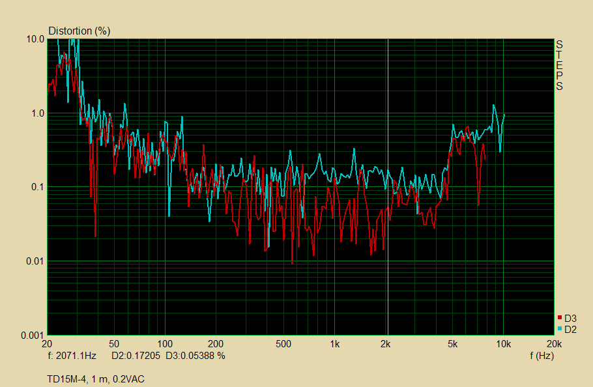Click the 1k frequency axis label

[x=335, y=344]
